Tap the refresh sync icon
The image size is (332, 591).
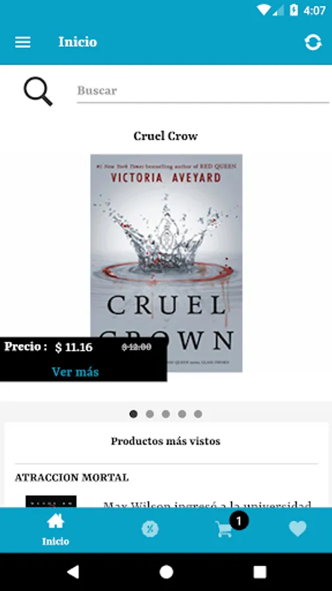coord(313,42)
